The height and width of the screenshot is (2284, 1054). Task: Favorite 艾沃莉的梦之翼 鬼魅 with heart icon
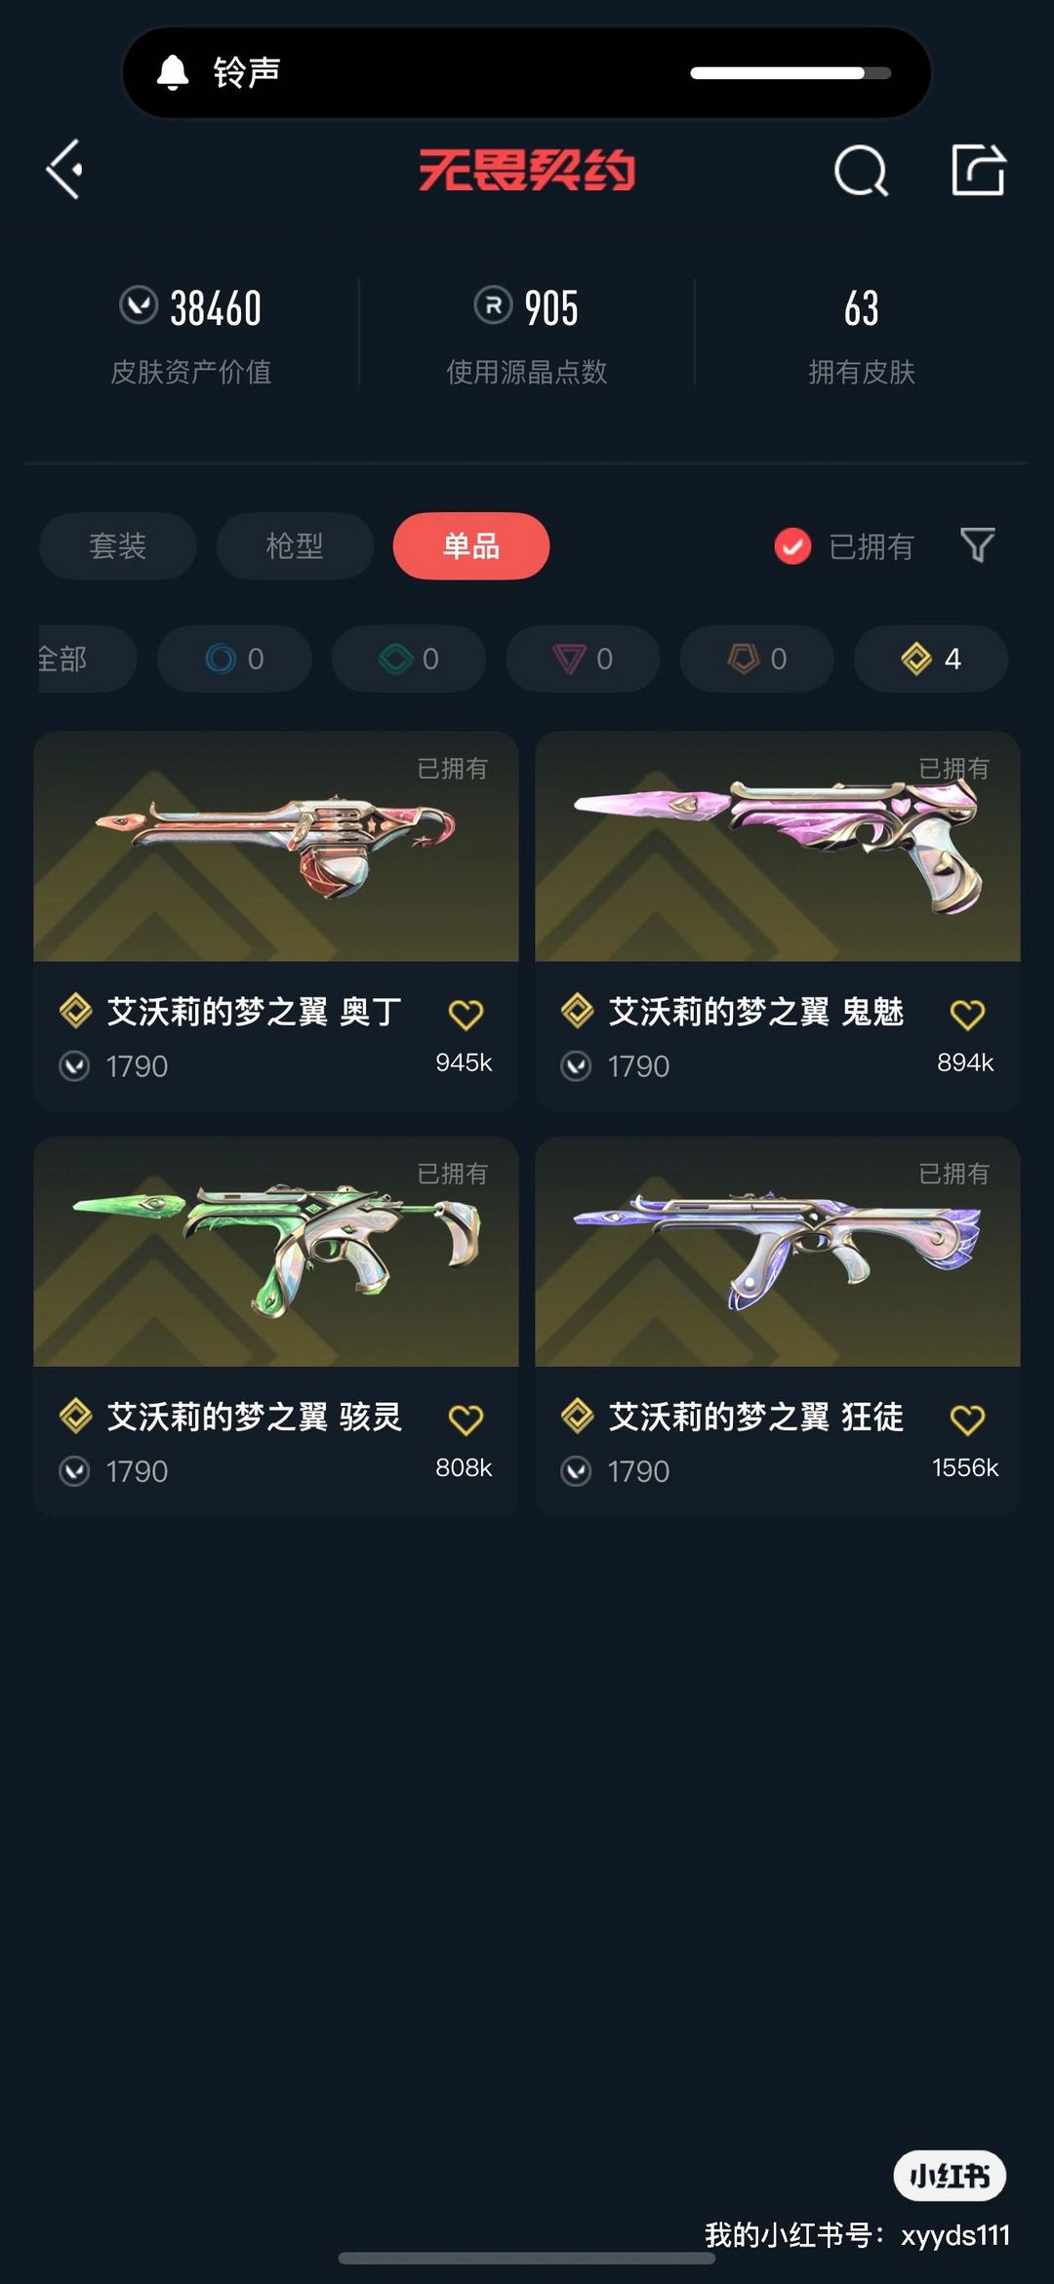coord(967,1015)
